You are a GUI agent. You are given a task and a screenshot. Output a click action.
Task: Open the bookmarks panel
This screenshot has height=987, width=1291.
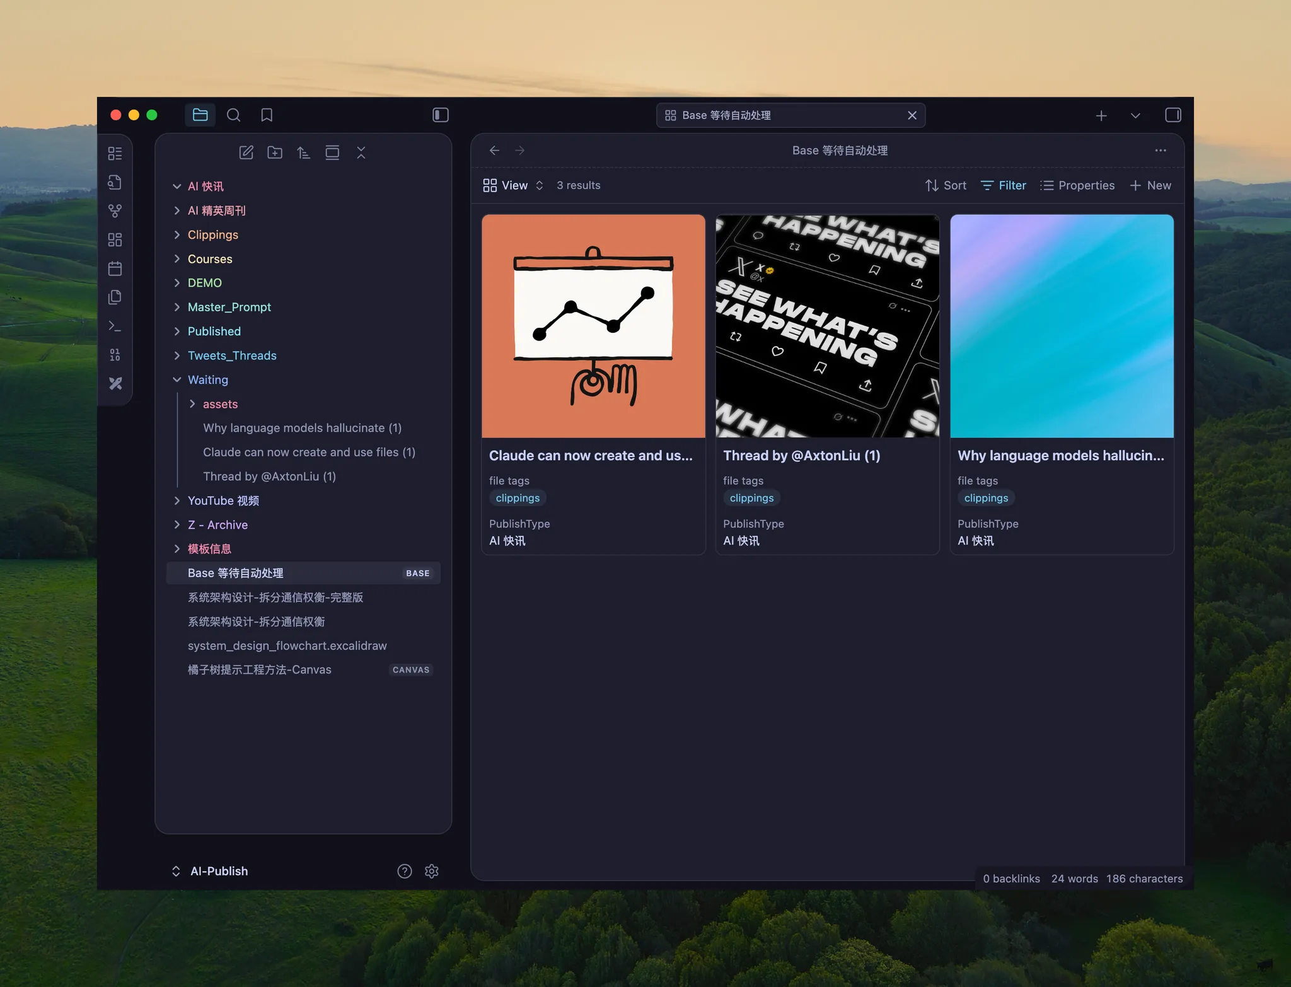[x=267, y=115]
